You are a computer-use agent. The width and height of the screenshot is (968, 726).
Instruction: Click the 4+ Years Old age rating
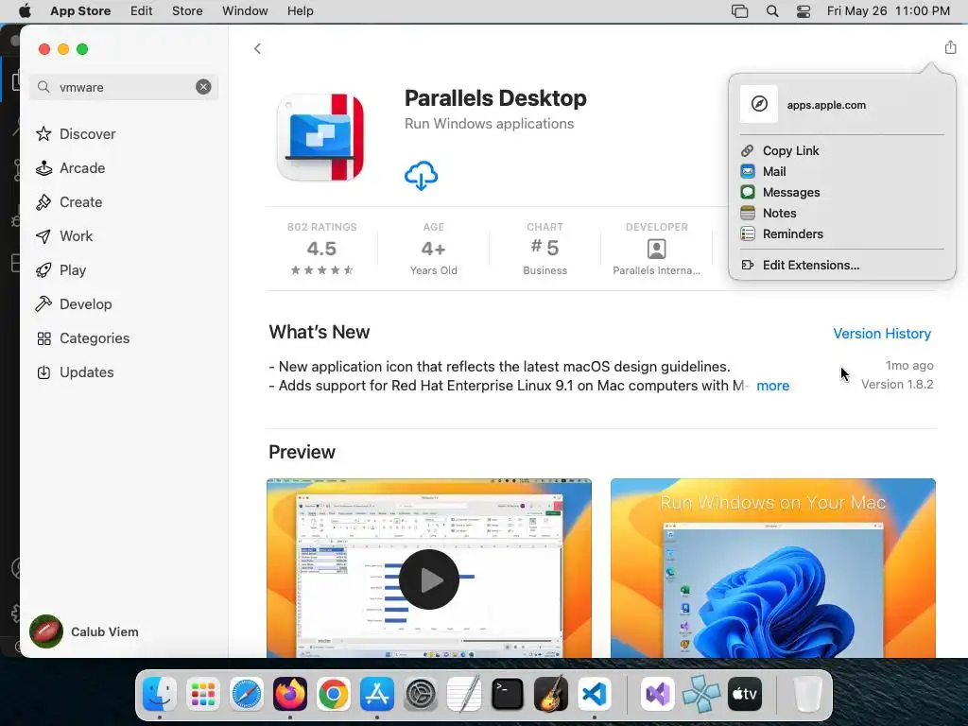(x=433, y=249)
